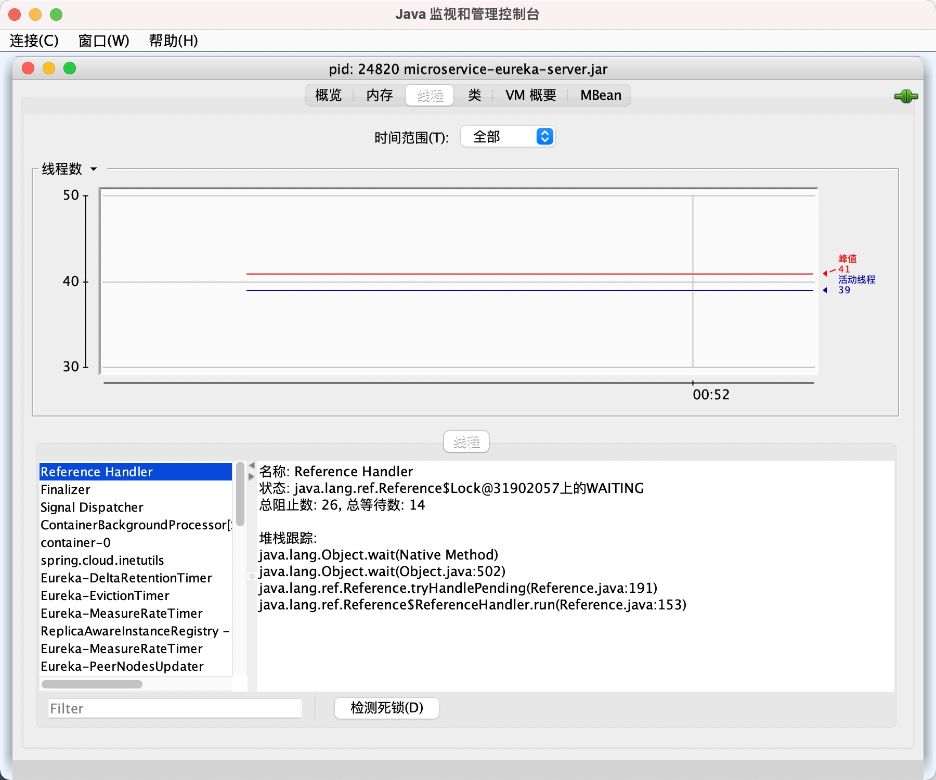This screenshot has width=936, height=780.
Task: Select the Finalizer thread
Action: click(x=136, y=489)
